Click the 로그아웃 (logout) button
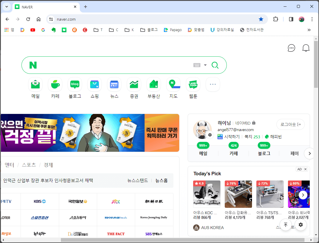319x243 pixels. coord(290,124)
